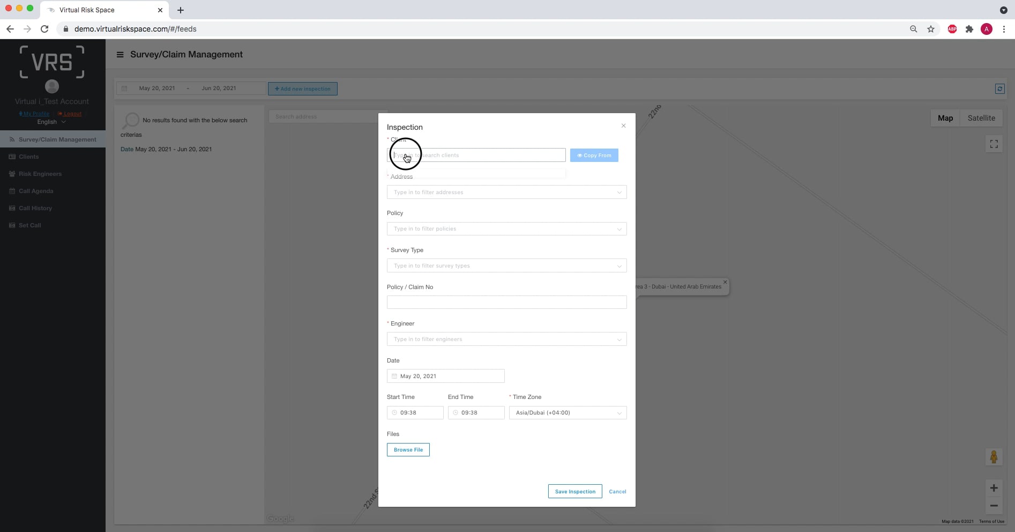Cancel the Inspection dialog

coord(617,492)
